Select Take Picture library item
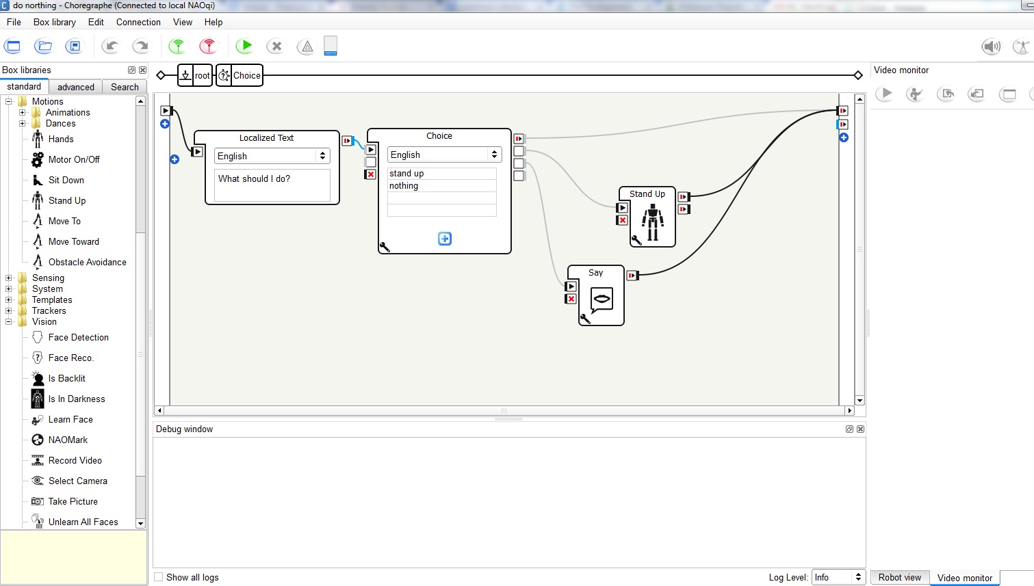The image size is (1034, 586). [x=65, y=501]
